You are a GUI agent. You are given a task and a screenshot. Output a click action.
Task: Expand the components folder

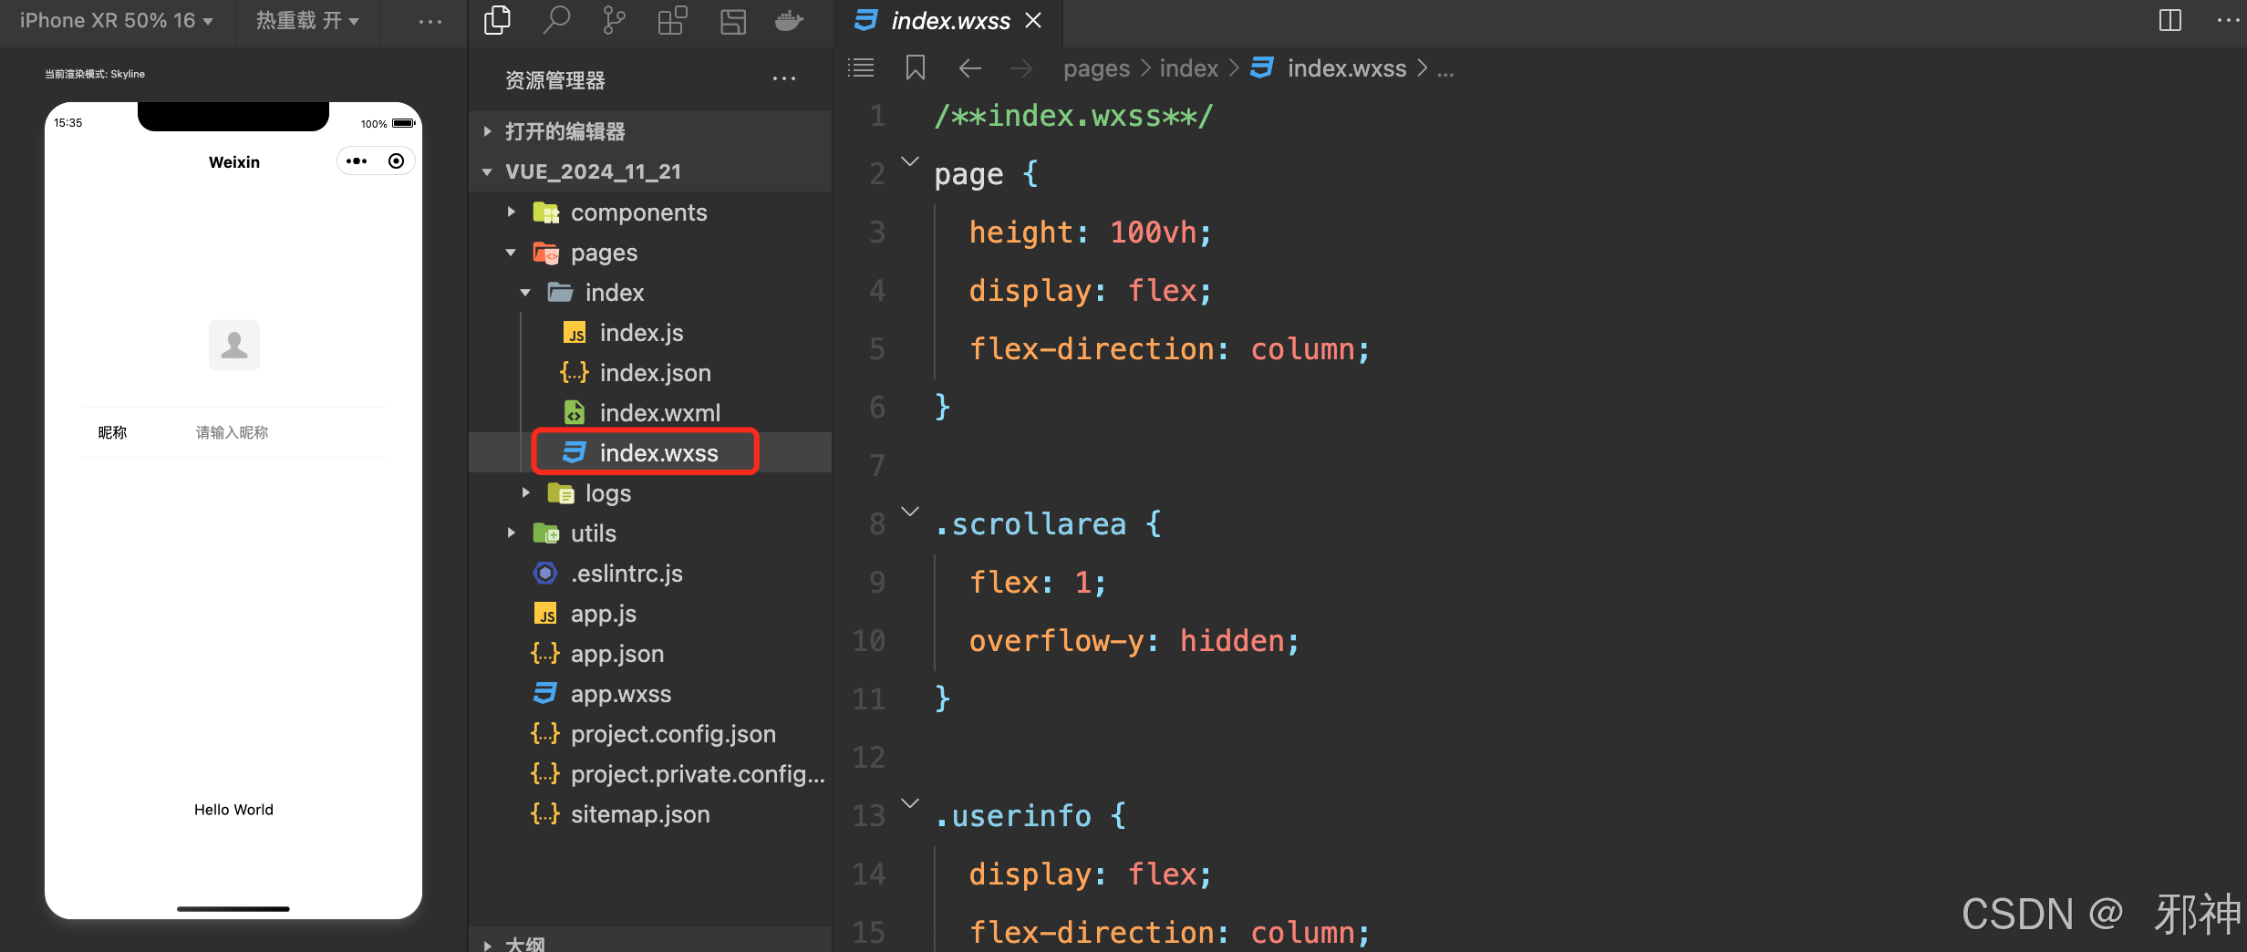coord(650,212)
